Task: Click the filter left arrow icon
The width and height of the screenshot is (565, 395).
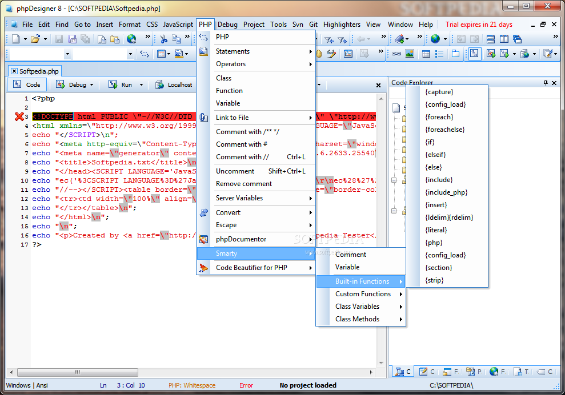Action: point(328,39)
